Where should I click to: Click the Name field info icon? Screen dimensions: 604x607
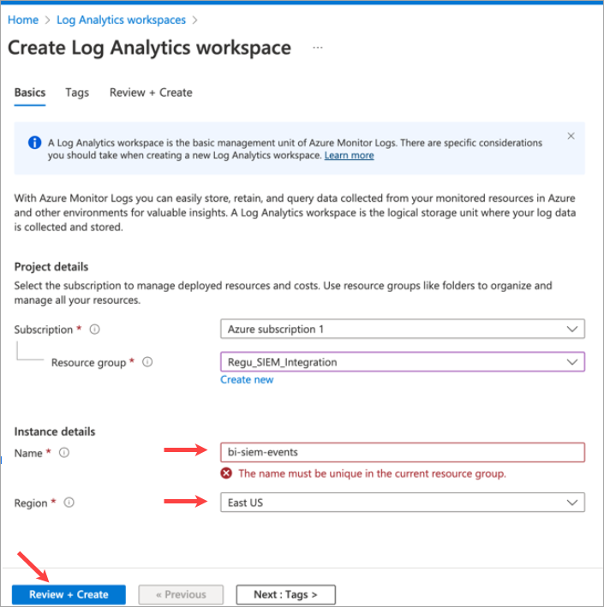point(64,453)
